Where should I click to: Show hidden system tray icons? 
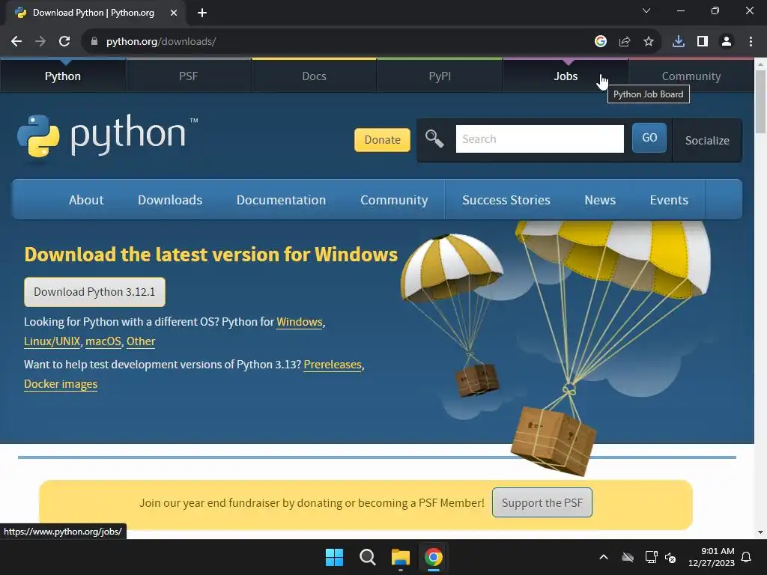tap(604, 557)
